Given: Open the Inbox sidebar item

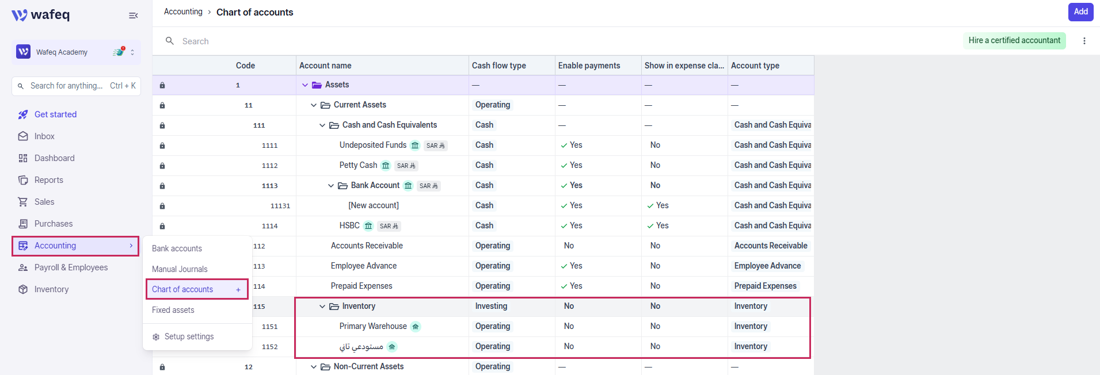Looking at the screenshot, I should pos(44,136).
